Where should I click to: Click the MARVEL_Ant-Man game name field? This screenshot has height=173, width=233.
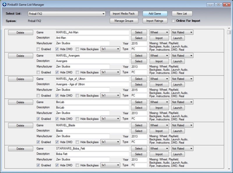click(92, 32)
